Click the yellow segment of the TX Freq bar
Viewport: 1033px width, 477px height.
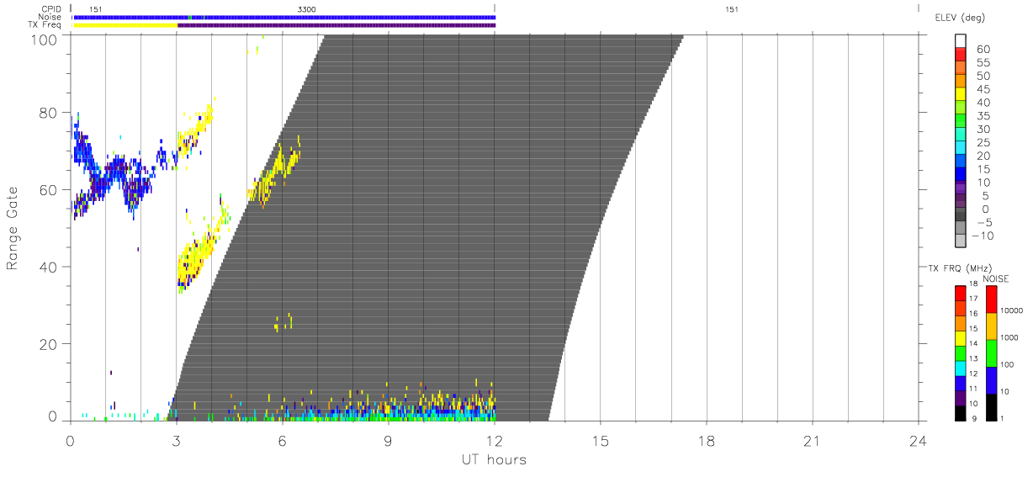(x=125, y=25)
